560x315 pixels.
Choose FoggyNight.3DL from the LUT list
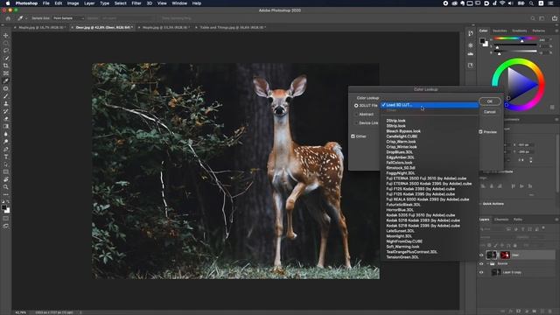(x=401, y=173)
